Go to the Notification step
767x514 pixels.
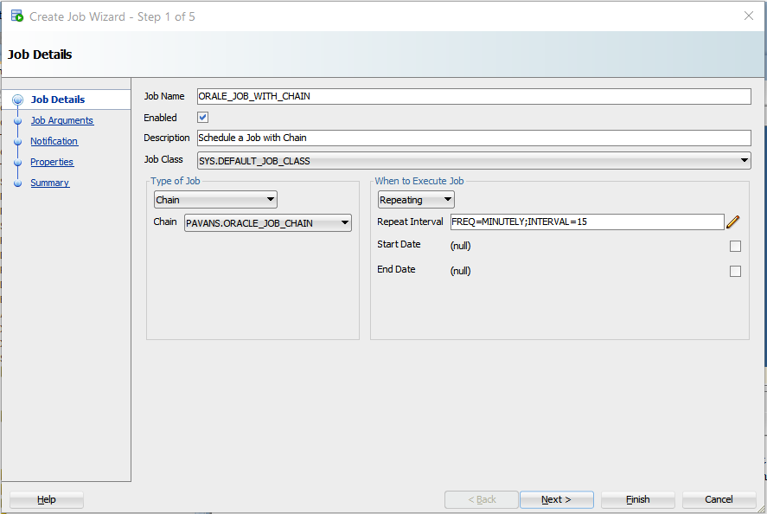[54, 141]
